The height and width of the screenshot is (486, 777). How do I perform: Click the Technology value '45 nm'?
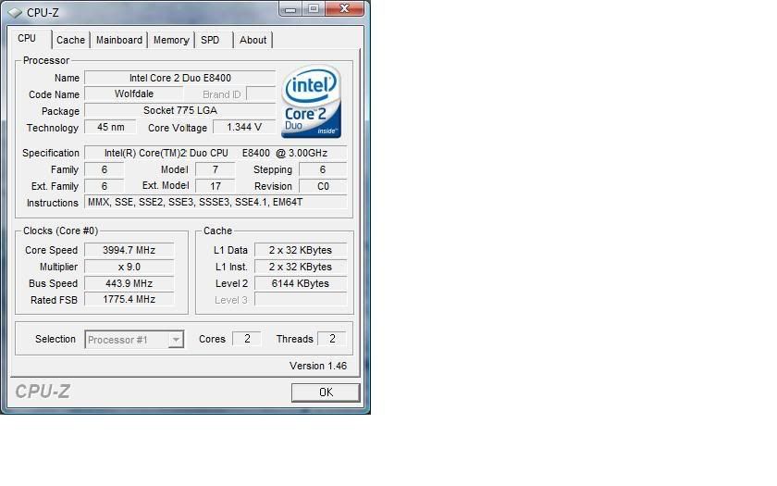(110, 127)
